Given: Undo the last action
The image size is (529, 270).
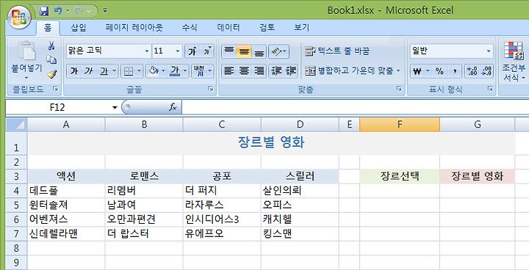Looking at the screenshot, I should click(58, 11).
